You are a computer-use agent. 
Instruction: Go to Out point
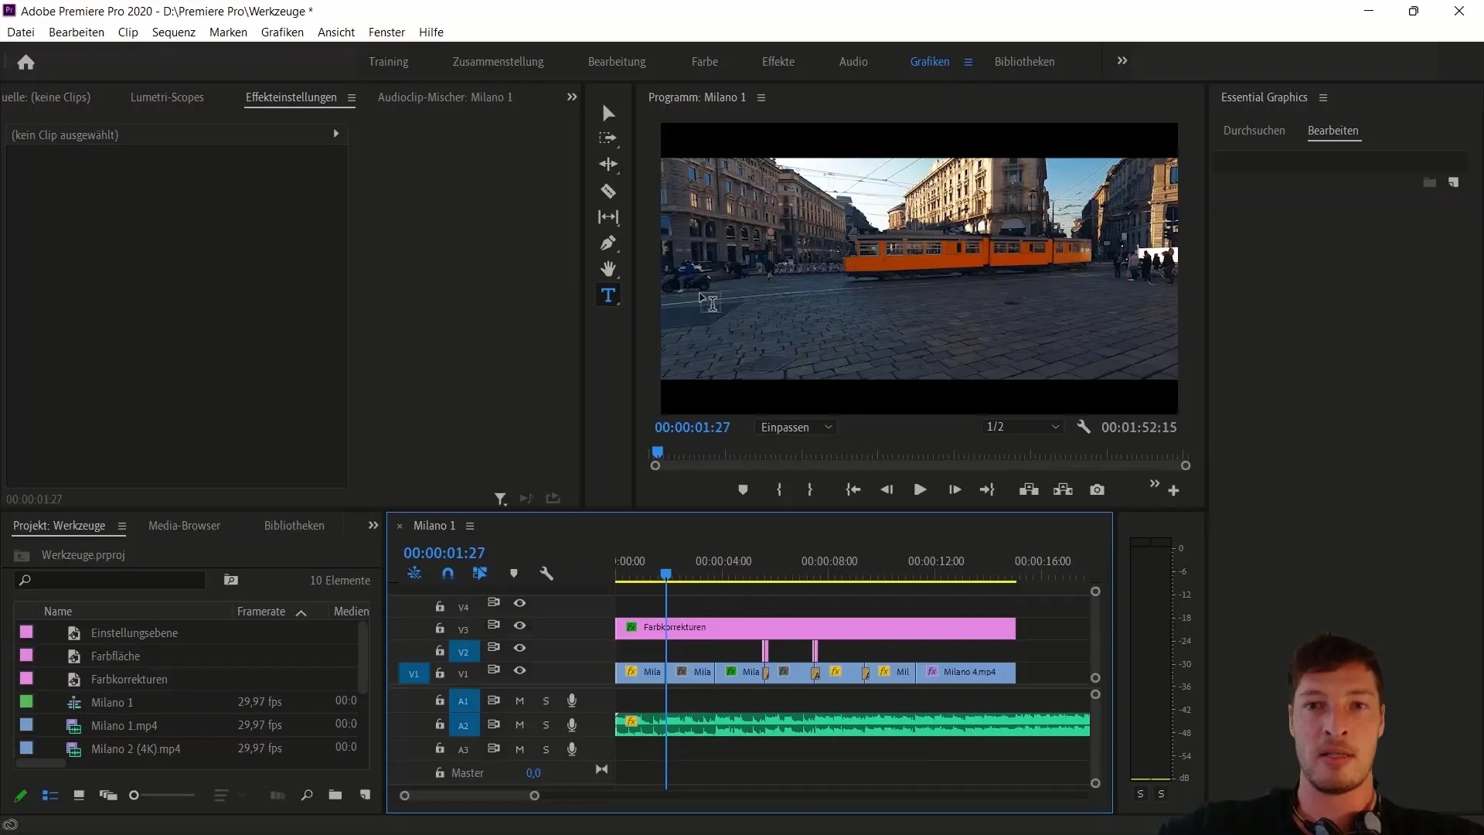987,490
